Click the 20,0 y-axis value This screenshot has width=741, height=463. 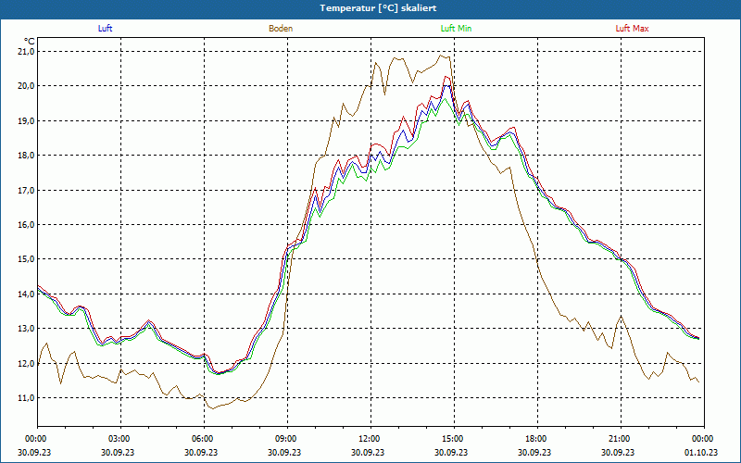28,86
